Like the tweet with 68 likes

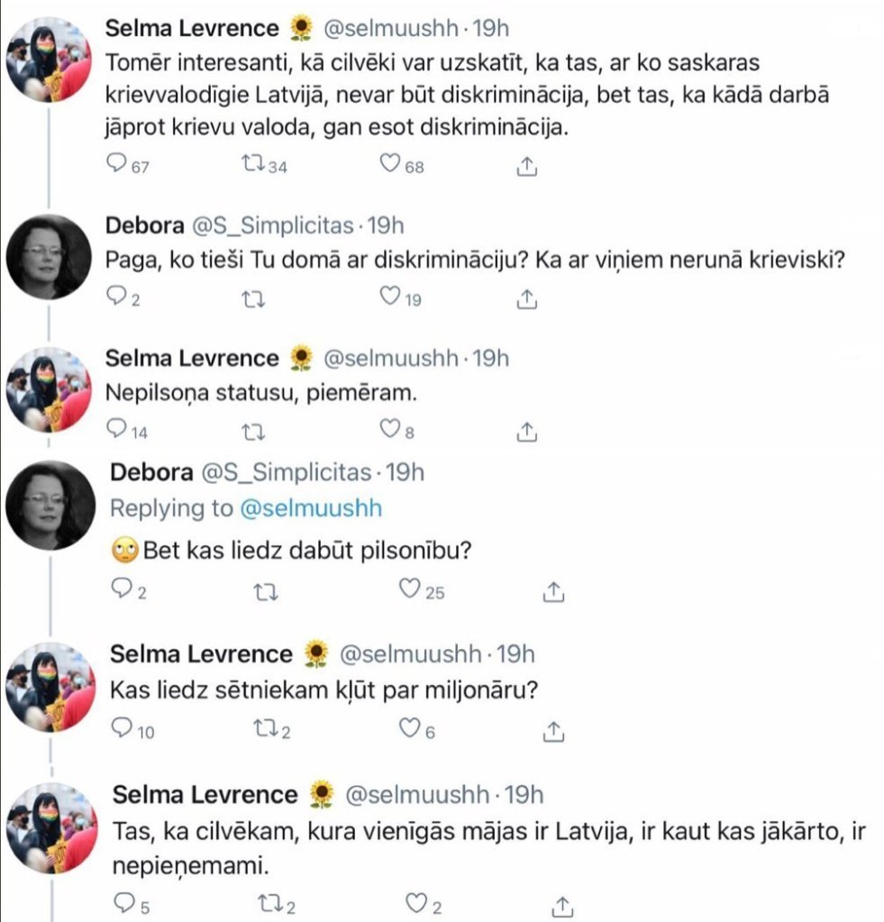pyautogui.click(x=390, y=165)
